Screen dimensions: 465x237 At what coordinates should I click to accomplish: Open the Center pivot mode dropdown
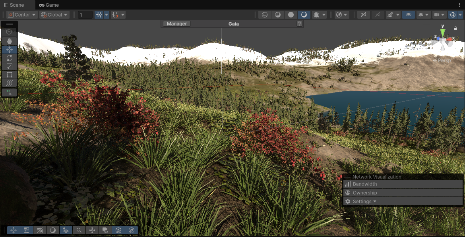tap(21, 15)
